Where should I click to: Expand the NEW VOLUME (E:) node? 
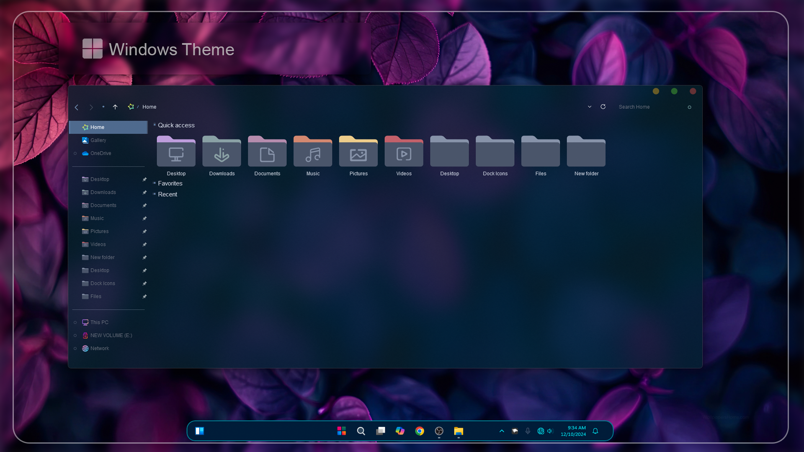(75, 335)
